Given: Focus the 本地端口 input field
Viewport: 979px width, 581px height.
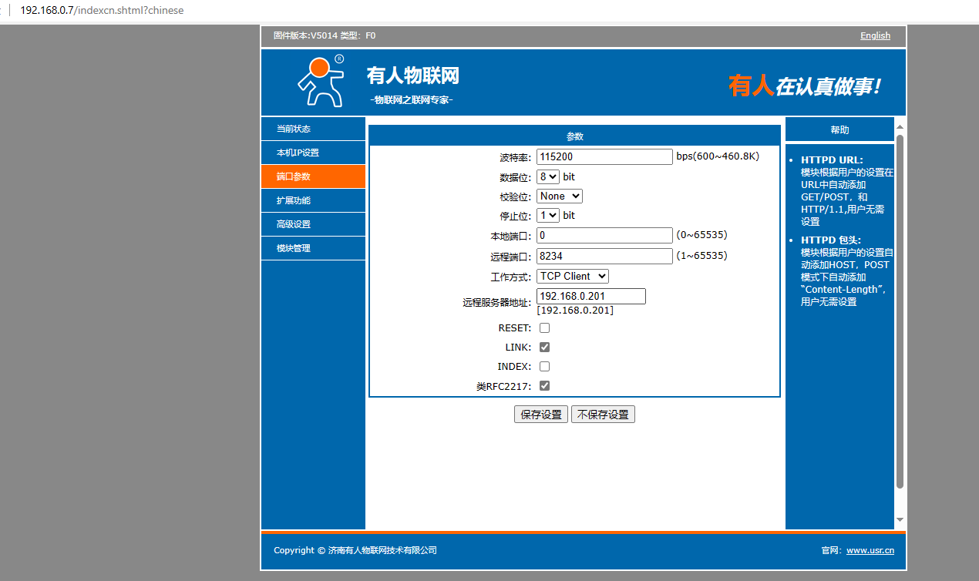Looking at the screenshot, I should [605, 235].
